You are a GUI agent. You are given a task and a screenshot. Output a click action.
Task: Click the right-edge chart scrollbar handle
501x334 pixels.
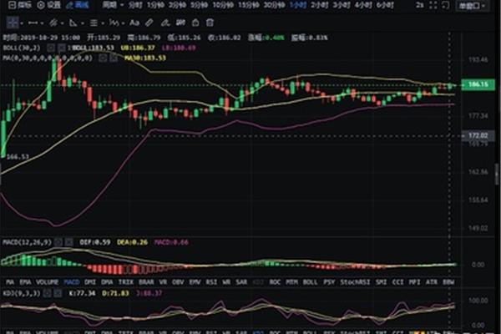497,175
